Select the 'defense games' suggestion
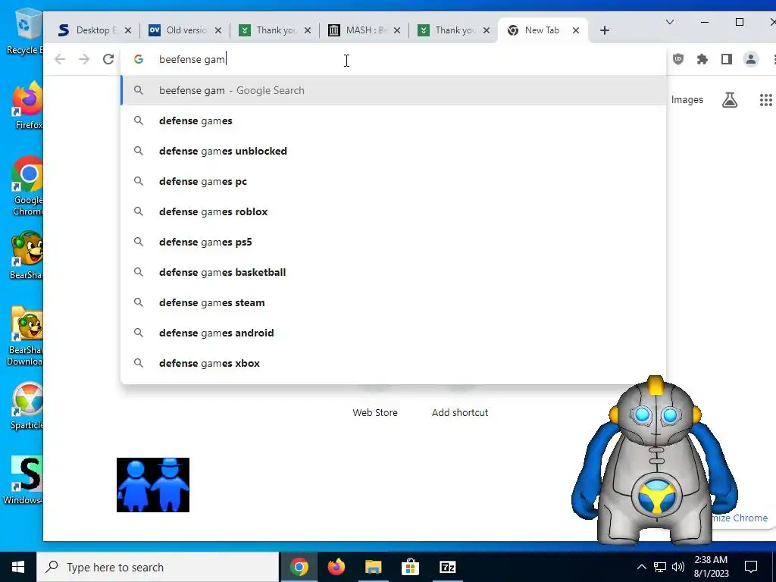This screenshot has height=582, width=776. tap(393, 120)
